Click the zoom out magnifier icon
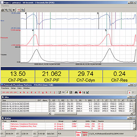Screen dimensions: 137x137 click(10, 10)
